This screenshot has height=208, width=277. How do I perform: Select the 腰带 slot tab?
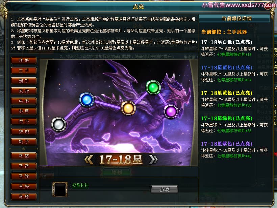click(x=24, y=121)
